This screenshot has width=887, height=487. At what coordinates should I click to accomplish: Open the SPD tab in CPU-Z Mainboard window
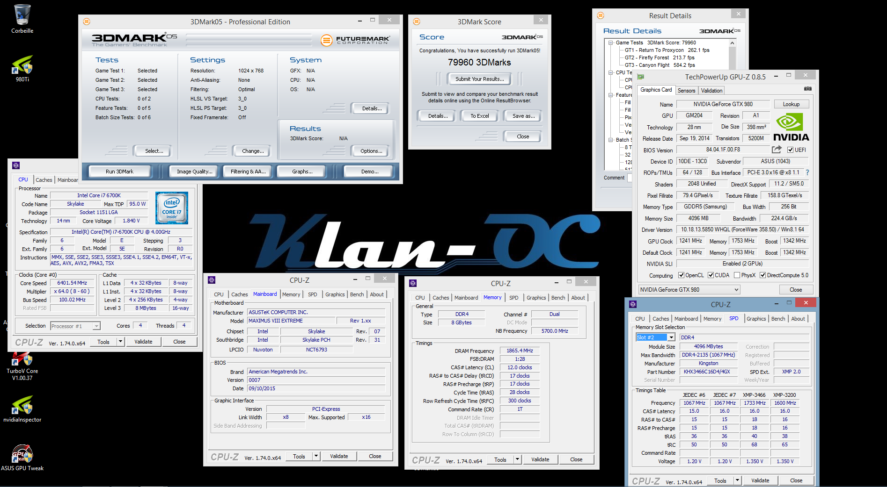312,294
